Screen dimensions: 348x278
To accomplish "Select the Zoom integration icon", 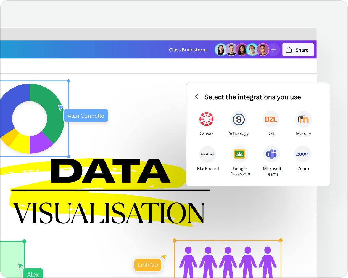I will [x=303, y=154].
